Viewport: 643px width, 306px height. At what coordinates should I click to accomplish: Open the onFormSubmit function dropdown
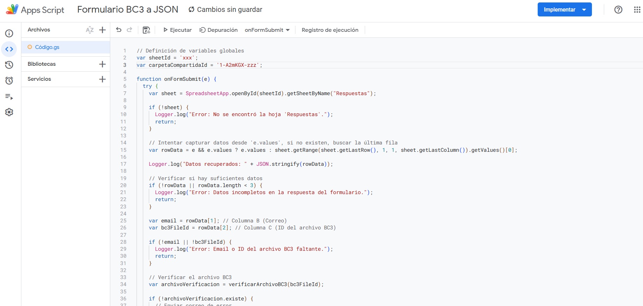coord(267,30)
